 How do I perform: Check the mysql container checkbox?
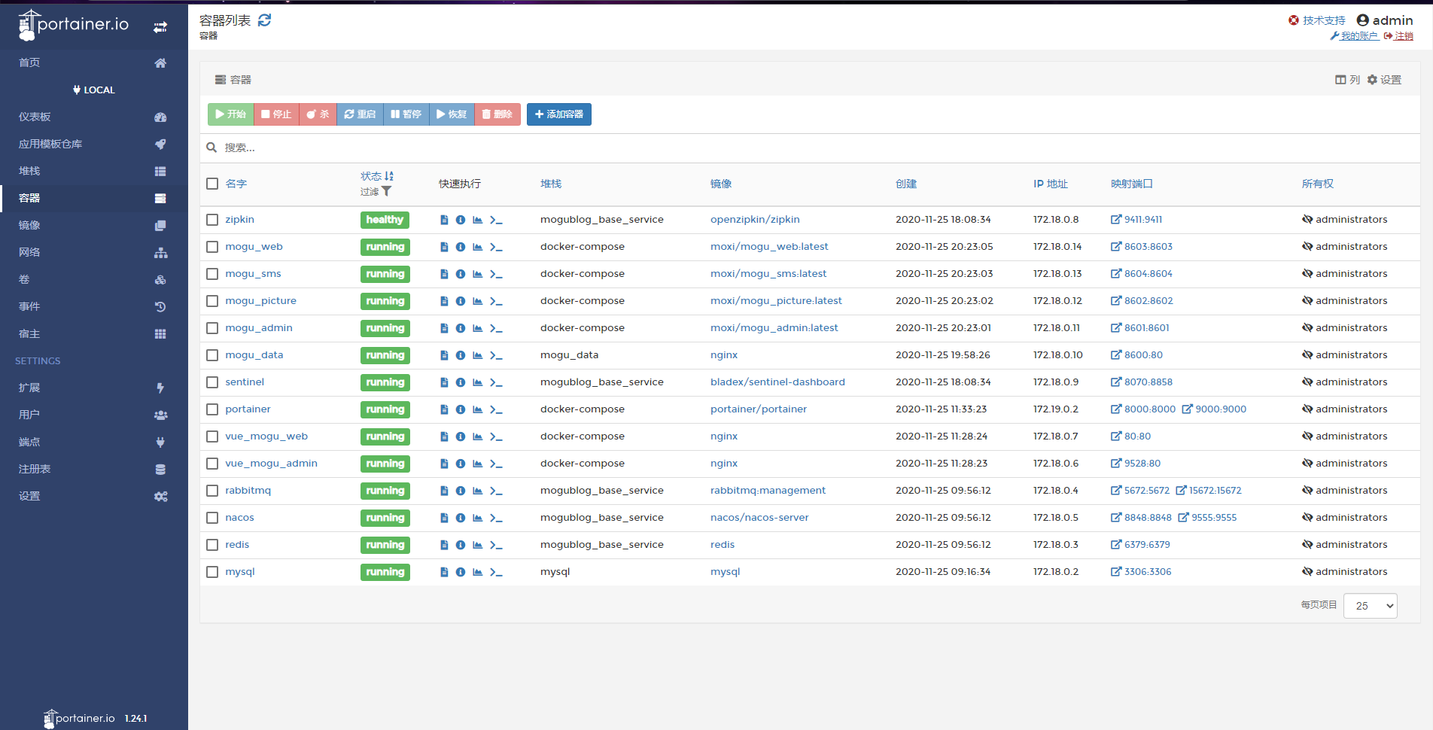coord(212,572)
